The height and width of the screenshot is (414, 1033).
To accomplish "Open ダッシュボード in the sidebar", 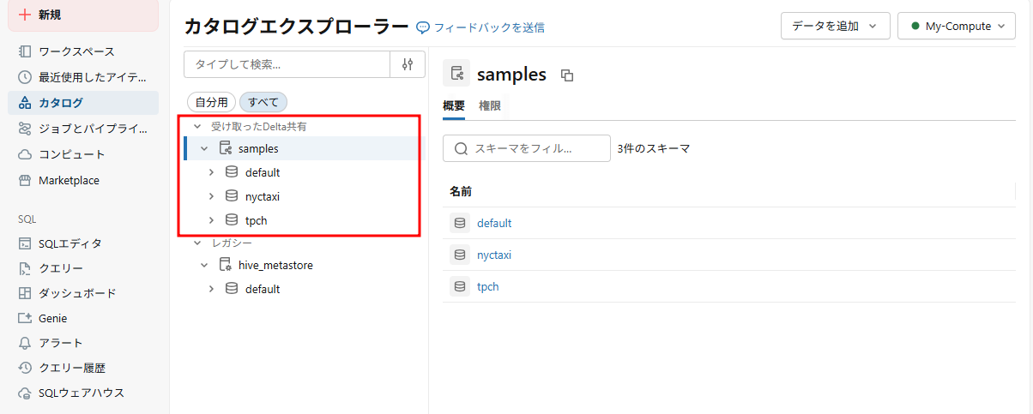I will (x=76, y=293).
